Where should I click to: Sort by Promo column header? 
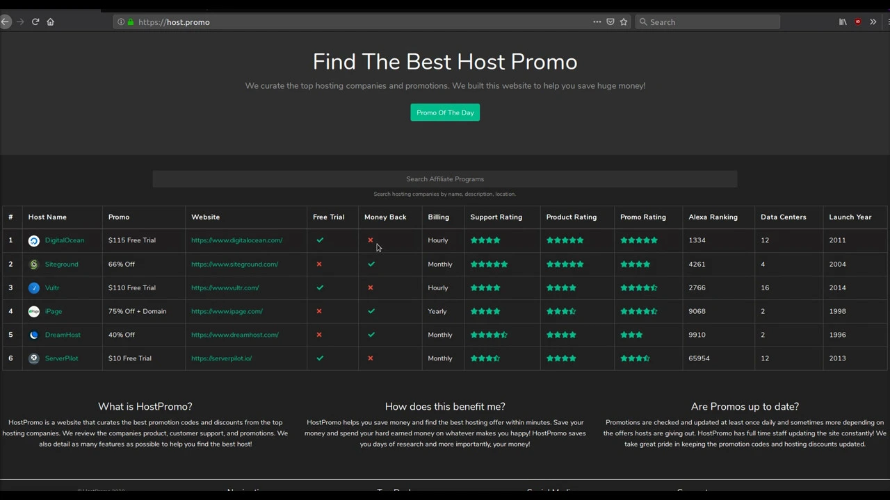(119, 217)
